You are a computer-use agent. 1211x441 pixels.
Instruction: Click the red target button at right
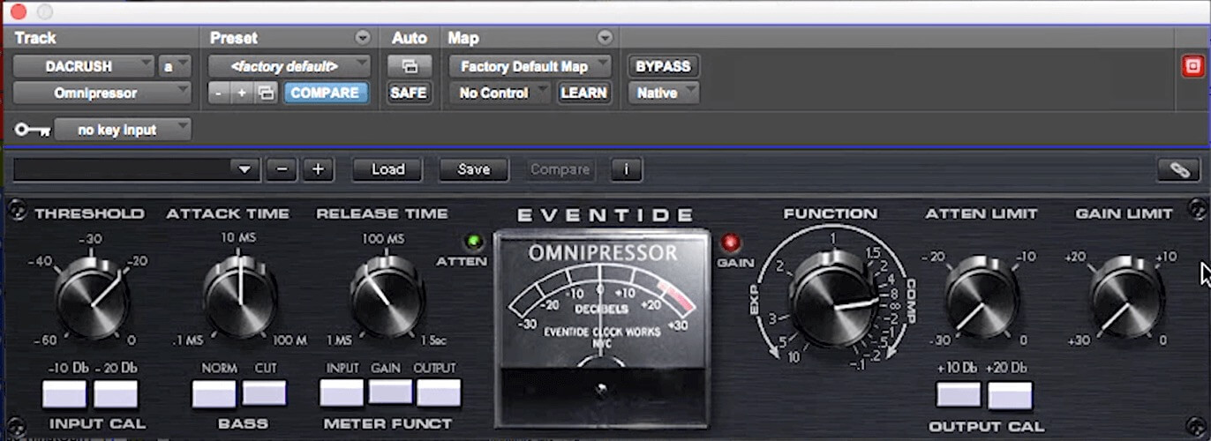click(x=1192, y=66)
